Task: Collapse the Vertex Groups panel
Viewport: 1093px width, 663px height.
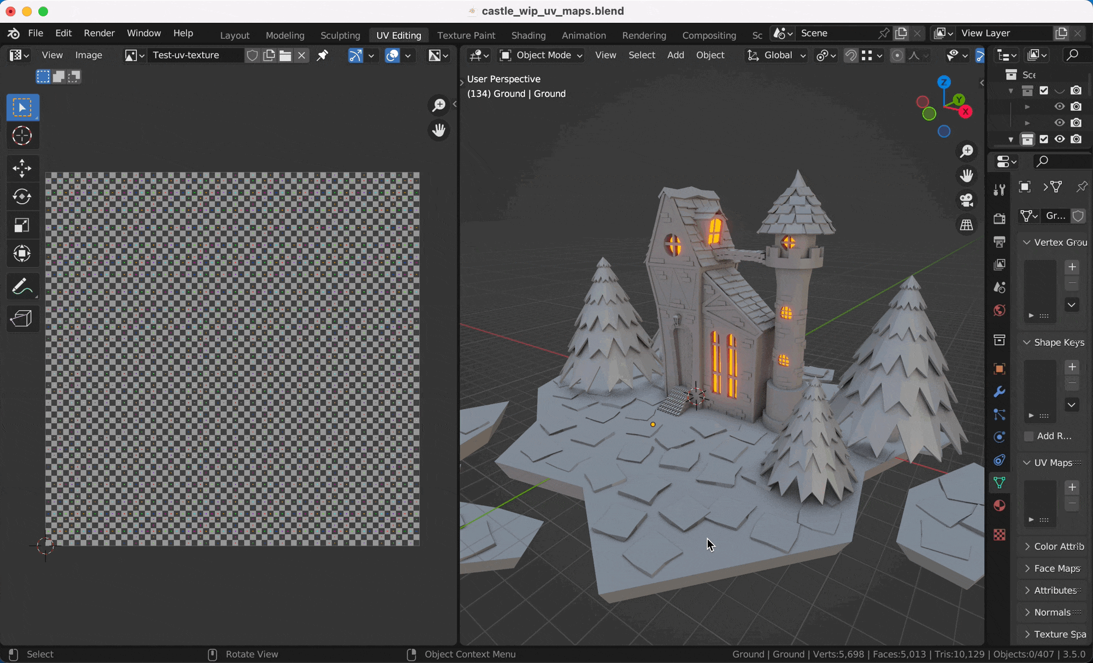Action: pos(1027,242)
